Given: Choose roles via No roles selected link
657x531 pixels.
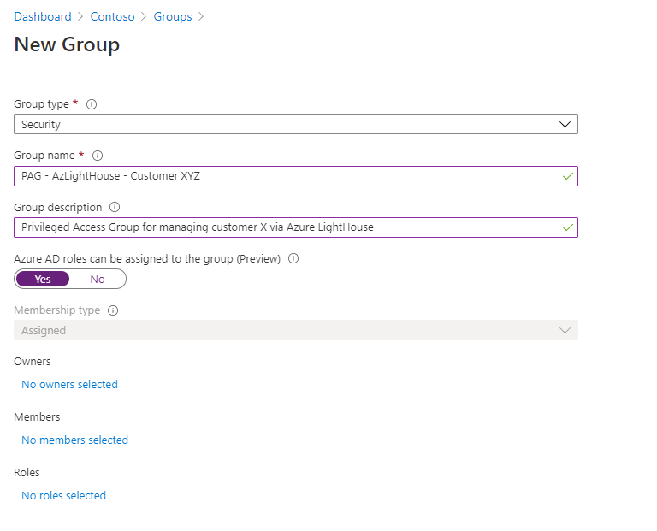Looking at the screenshot, I should (x=63, y=496).
